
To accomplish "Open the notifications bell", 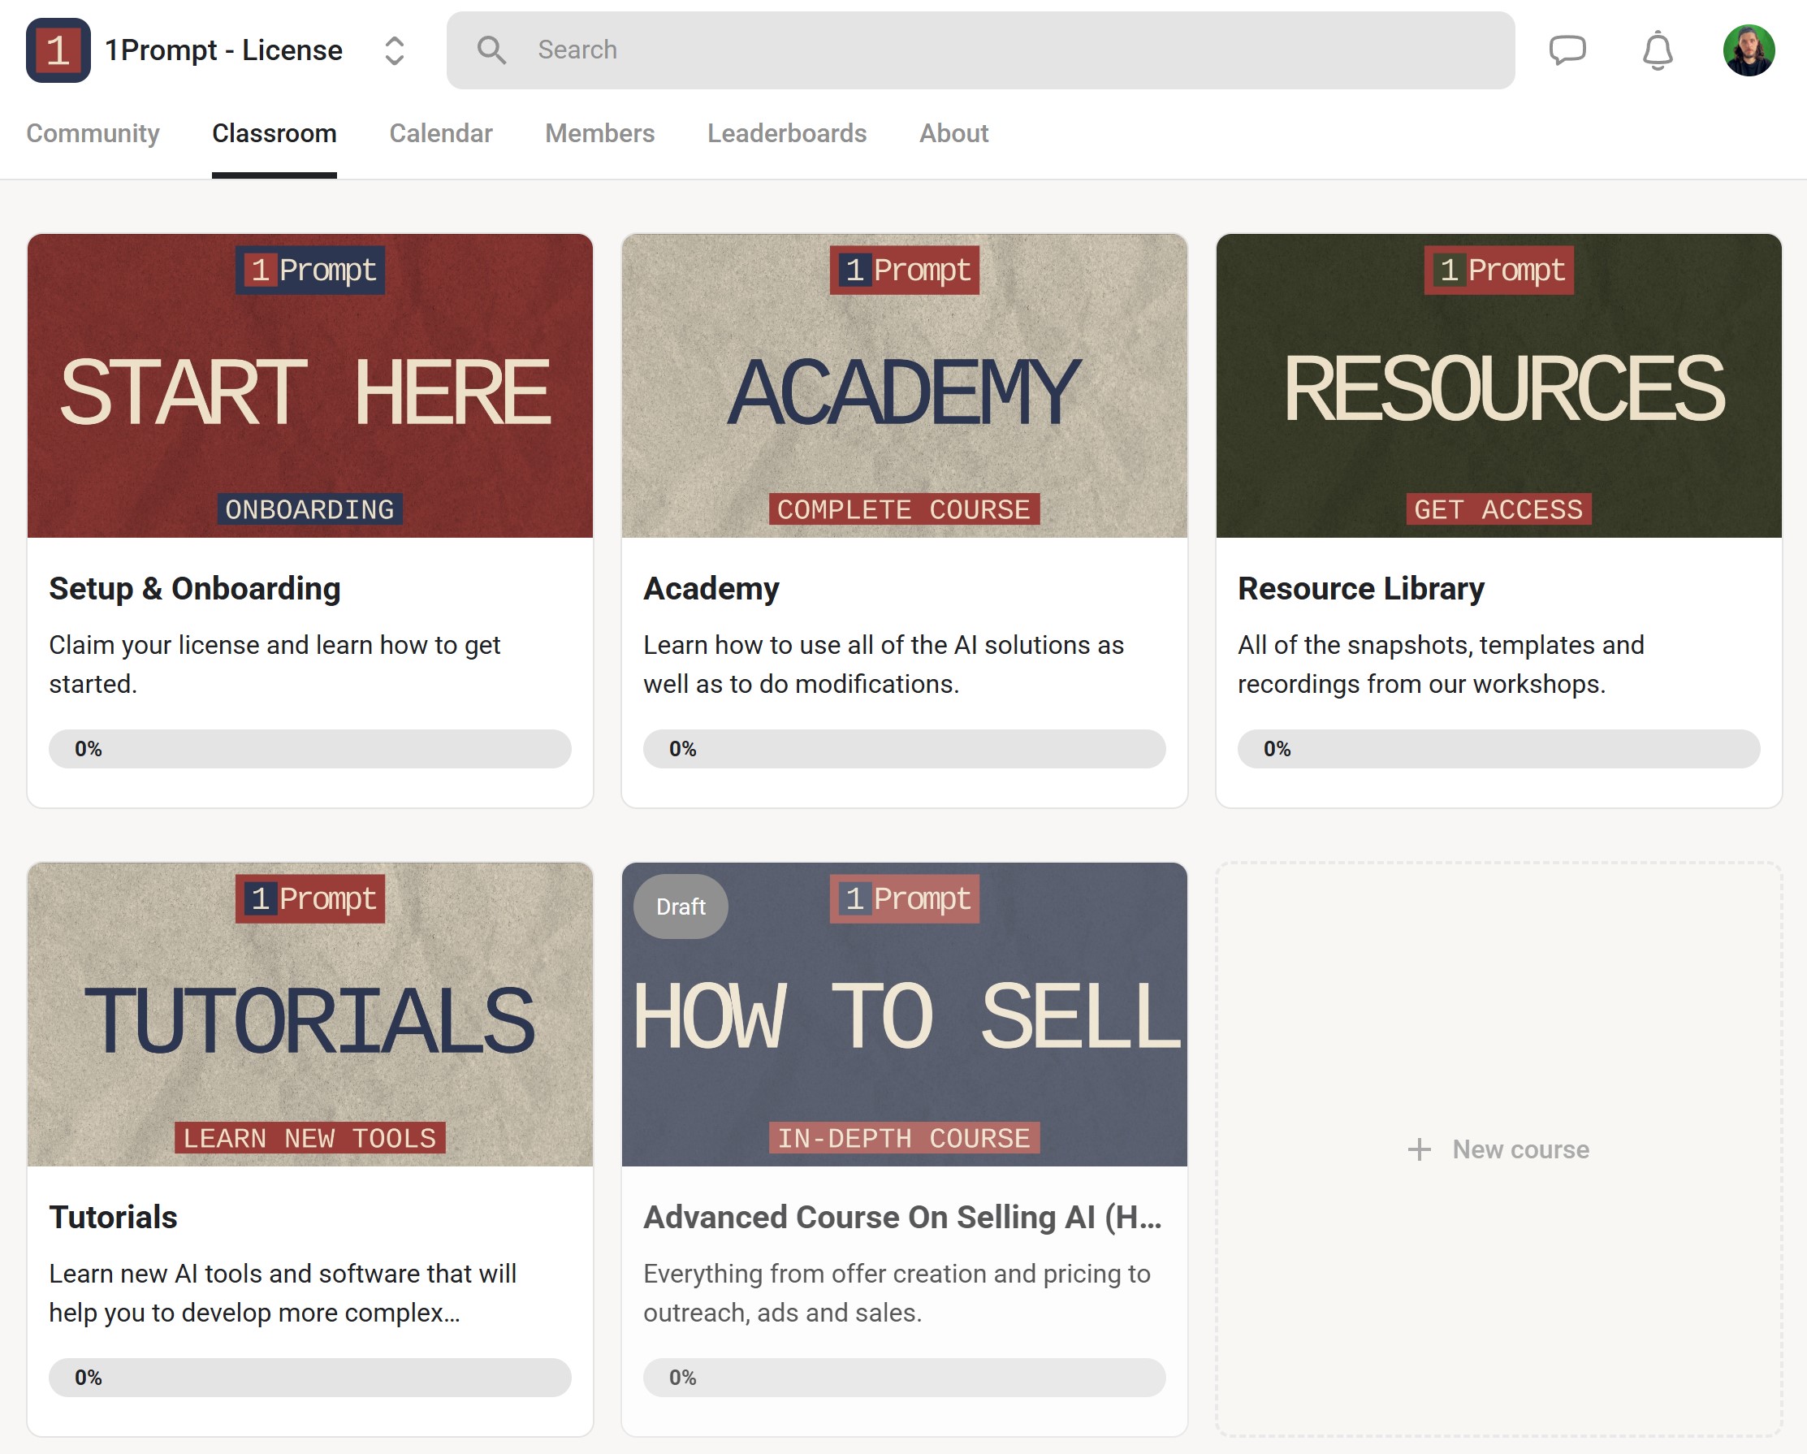I will 1657,50.
